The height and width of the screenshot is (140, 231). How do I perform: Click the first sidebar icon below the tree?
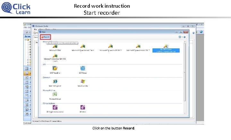pyautogui.click(x=27, y=69)
